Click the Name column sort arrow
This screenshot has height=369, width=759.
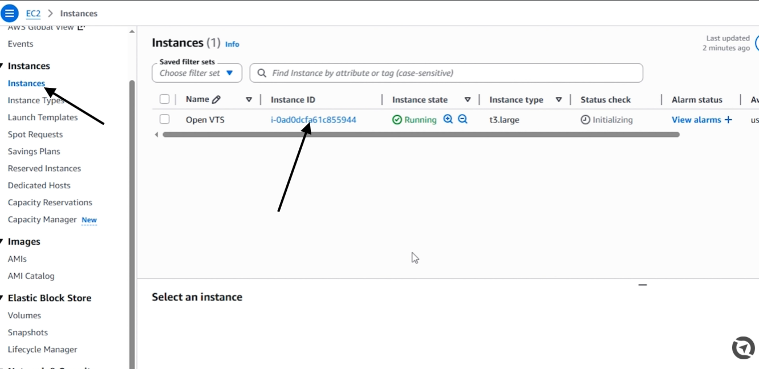tap(249, 100)
